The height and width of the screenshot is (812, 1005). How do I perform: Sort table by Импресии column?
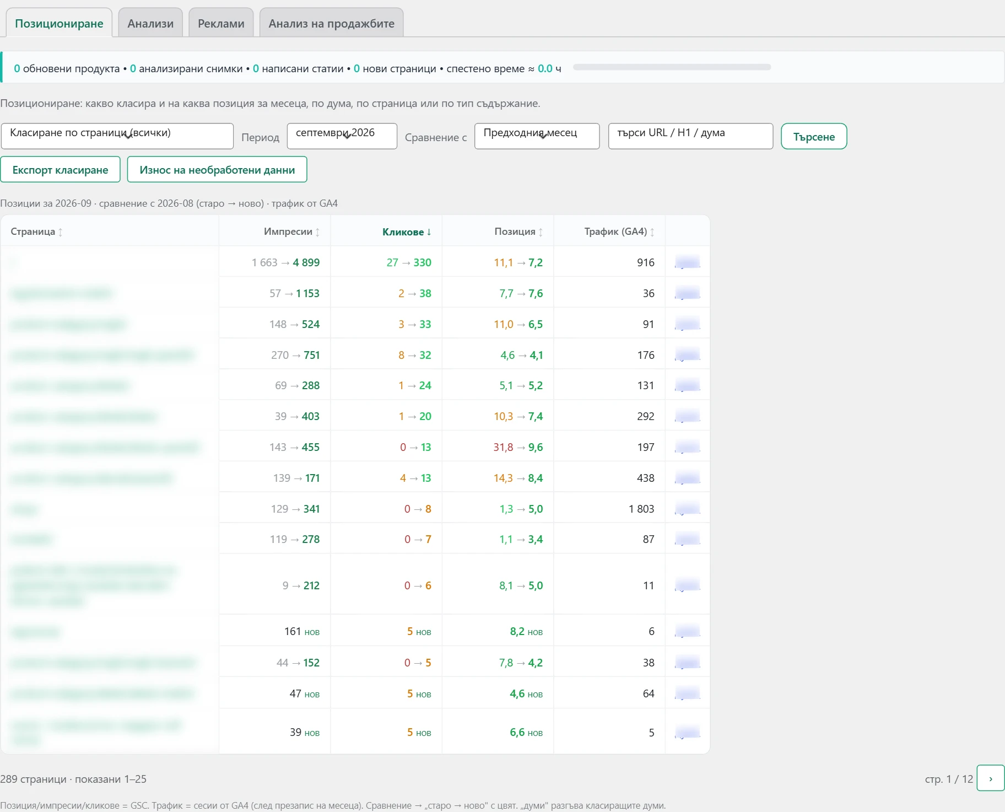(x=291, y=232)
